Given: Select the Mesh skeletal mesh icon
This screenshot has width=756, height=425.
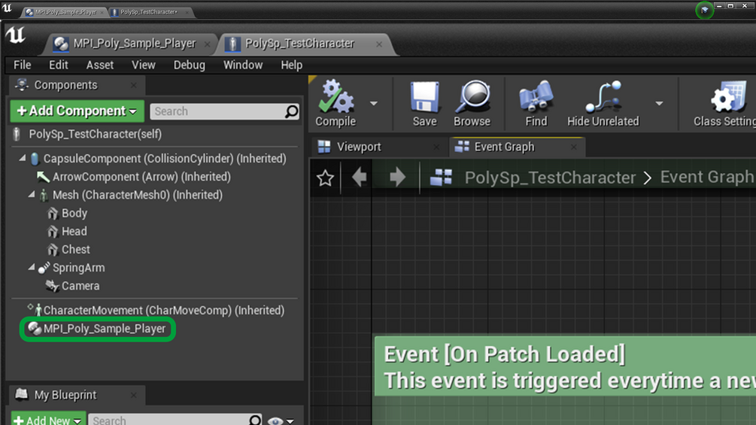Looking at the screenshot, I should pyautogui.click(x=44, y=195).
